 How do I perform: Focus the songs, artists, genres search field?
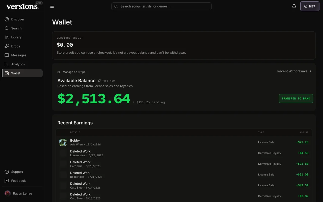pos(161,6)
